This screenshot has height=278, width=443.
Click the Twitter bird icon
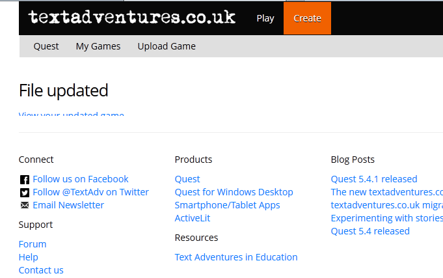pos(25,192)
